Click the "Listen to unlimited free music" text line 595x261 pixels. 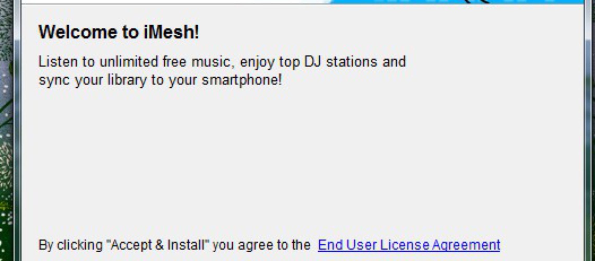[222, 62]
